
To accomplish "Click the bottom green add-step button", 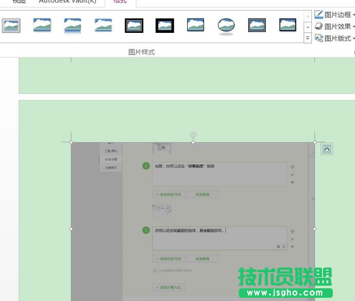I will 169,287.
